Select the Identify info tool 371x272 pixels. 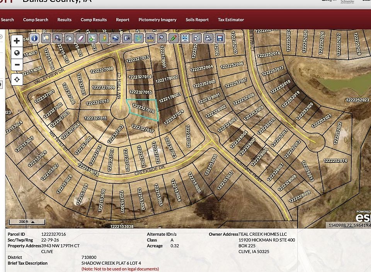(35, 38)
